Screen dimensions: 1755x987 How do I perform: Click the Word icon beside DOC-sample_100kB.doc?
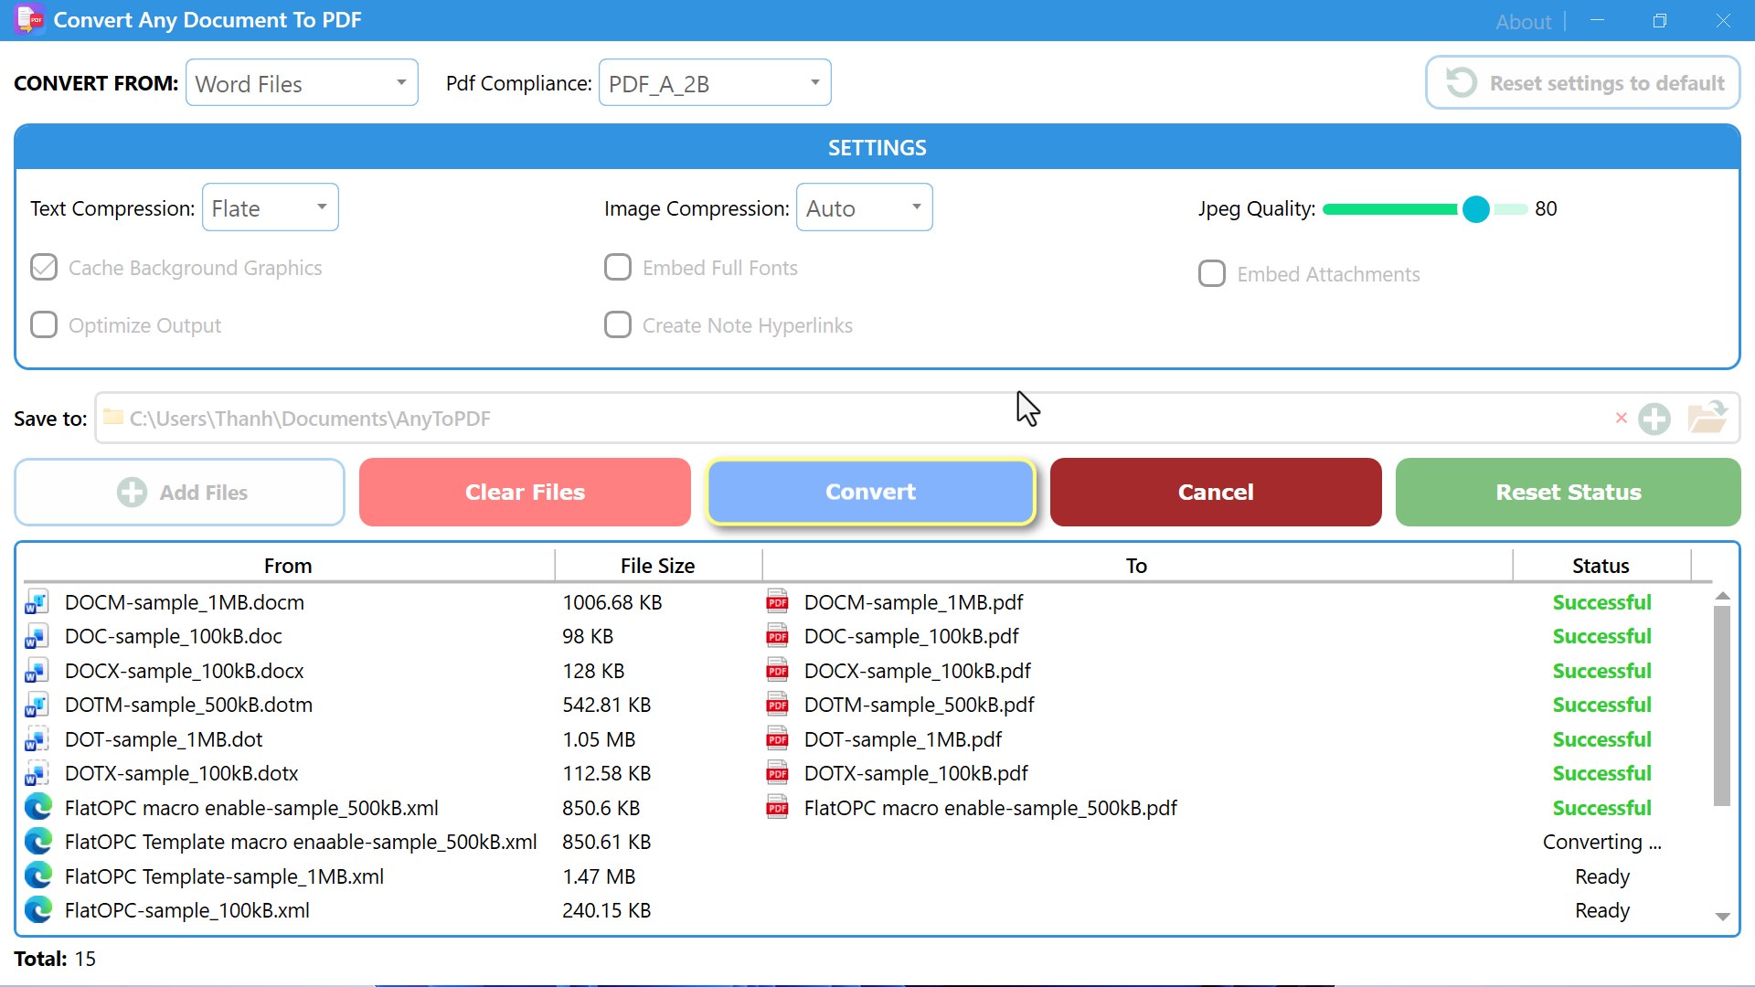point(37,637)
